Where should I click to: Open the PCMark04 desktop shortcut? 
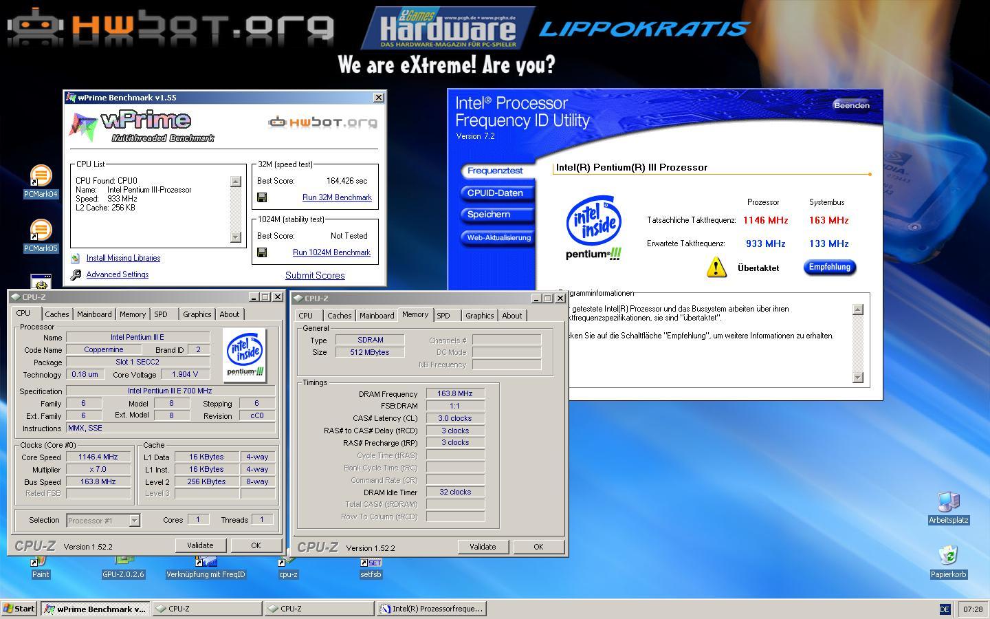(x=41, y=182)
